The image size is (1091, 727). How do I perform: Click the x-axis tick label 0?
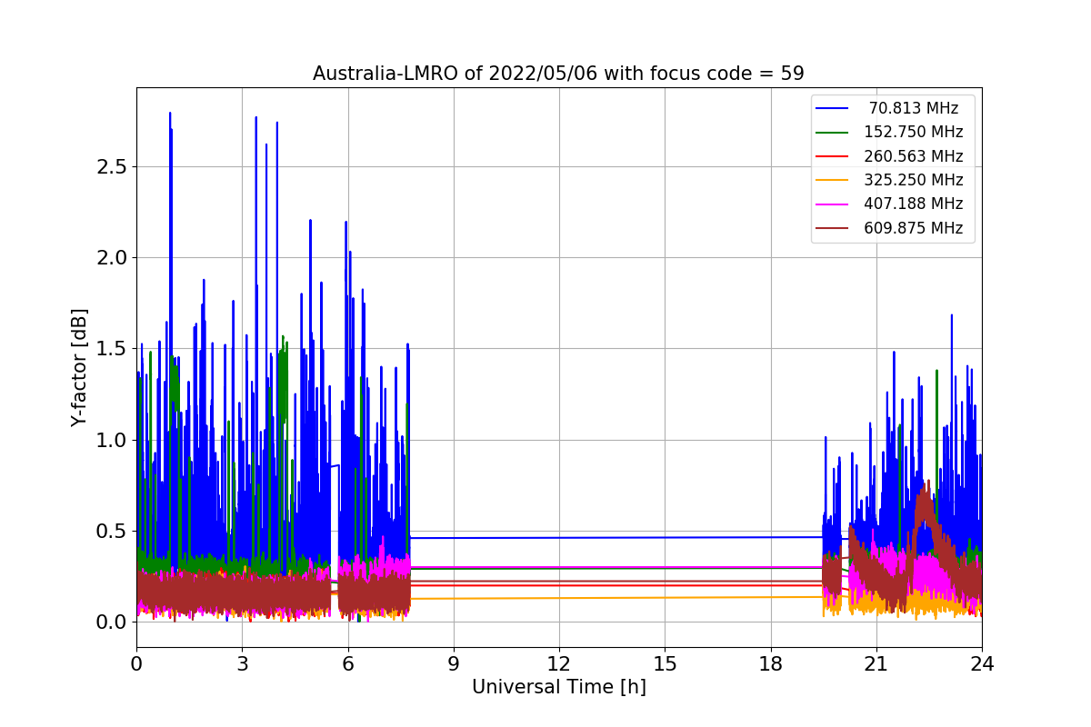coord(136,664)
